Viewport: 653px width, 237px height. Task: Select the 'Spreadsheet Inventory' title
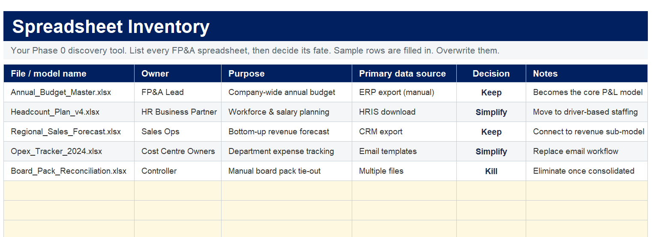tap(111, 27)
